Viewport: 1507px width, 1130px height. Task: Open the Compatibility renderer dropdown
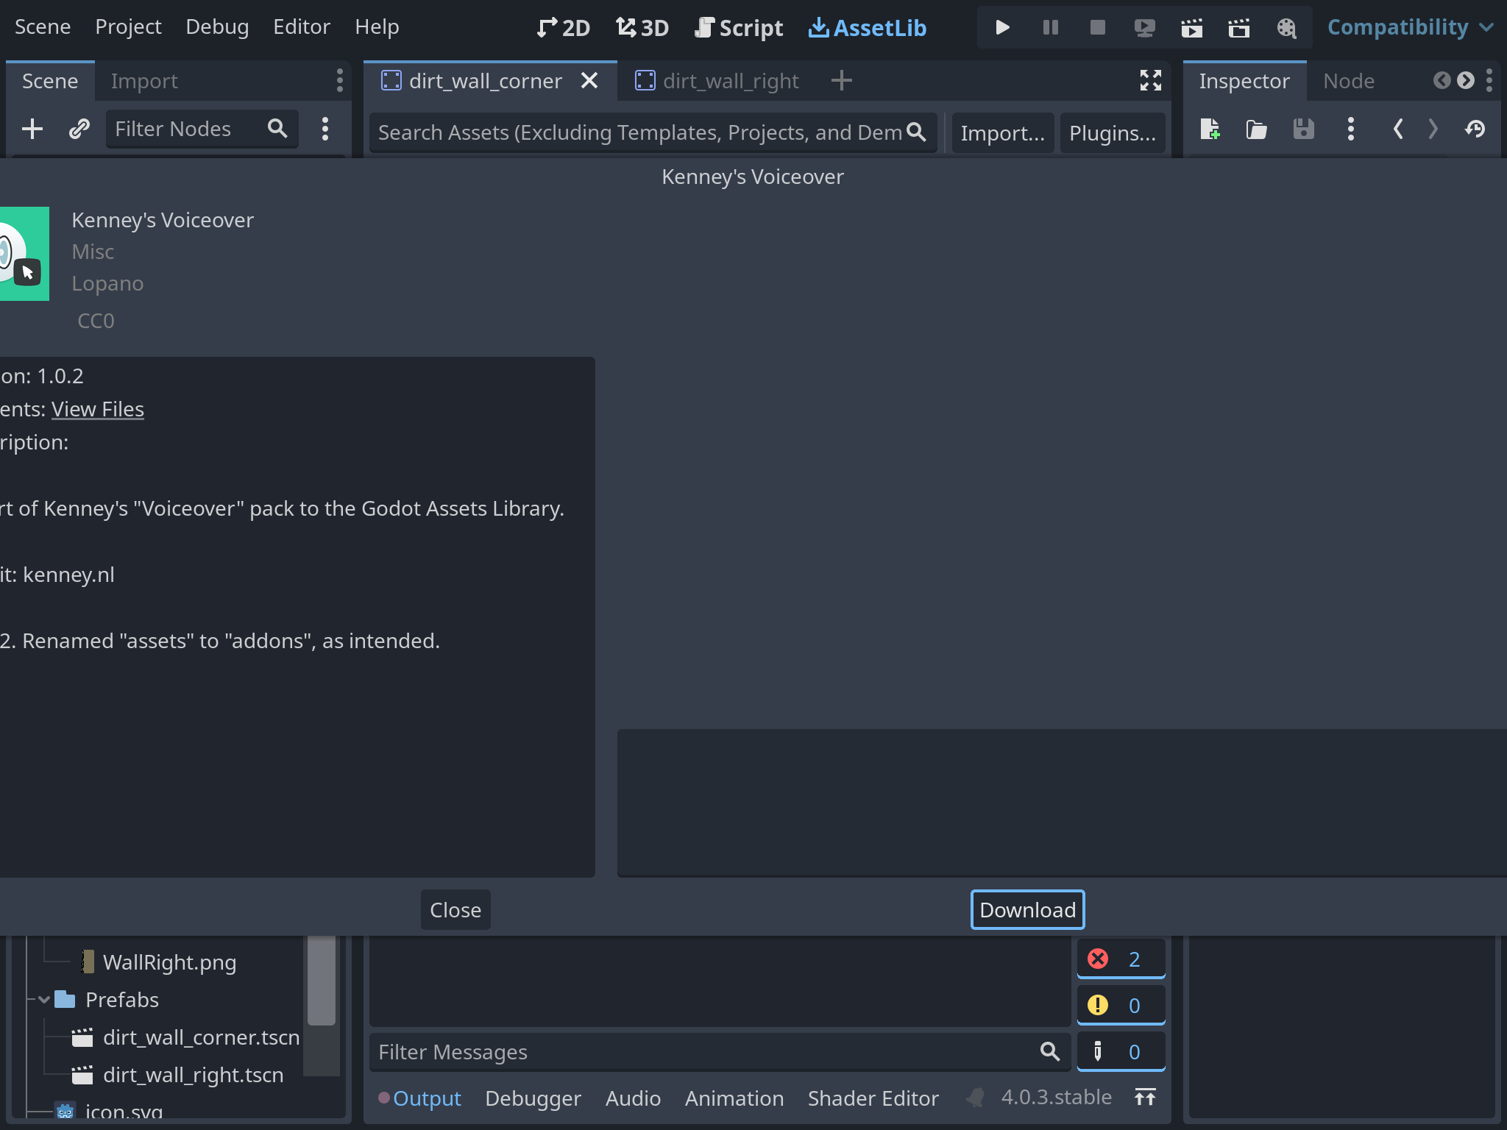1411,27
